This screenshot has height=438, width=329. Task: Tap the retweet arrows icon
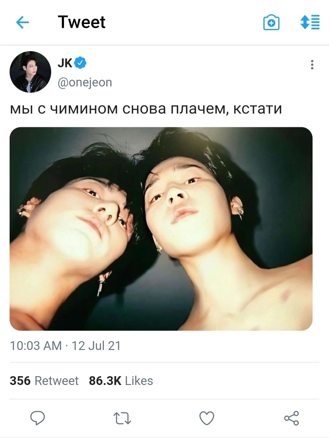coord(122,418)
